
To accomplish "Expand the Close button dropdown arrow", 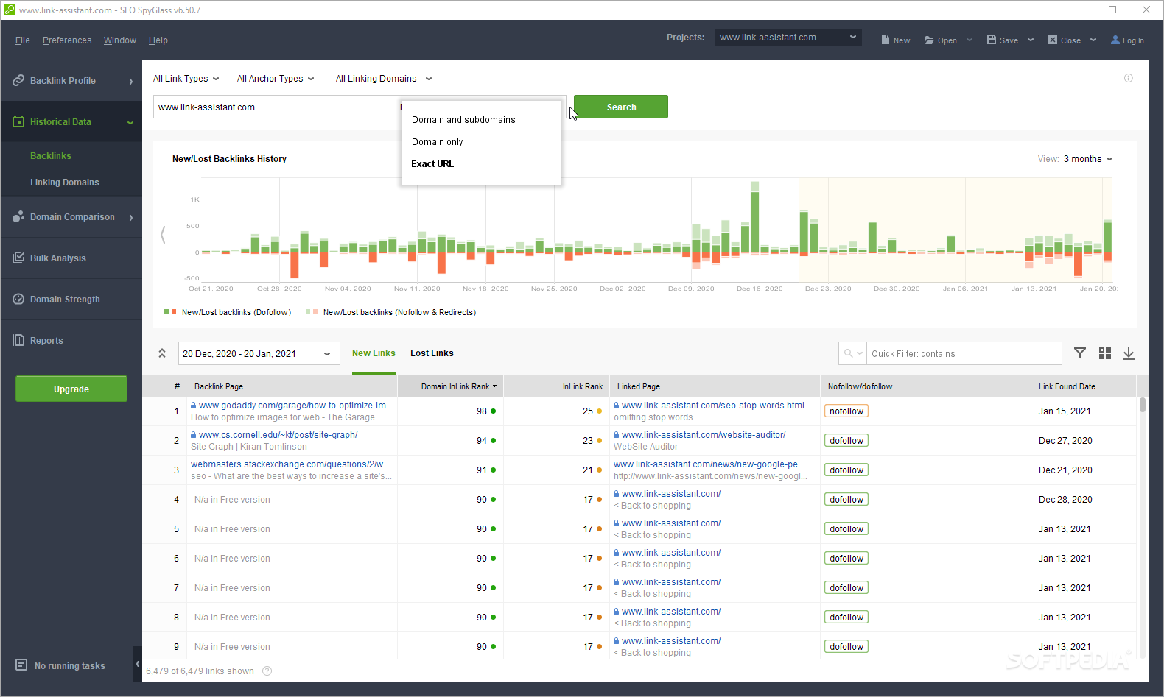I will point(1093,40).
